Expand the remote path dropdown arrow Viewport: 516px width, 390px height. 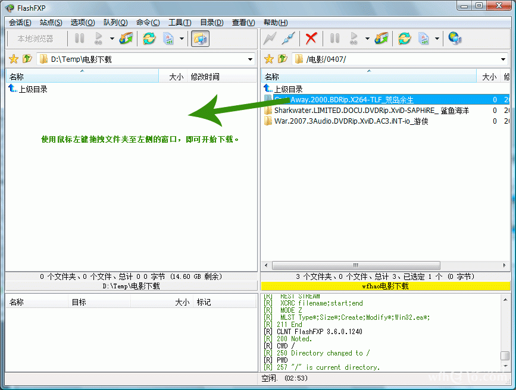pos(503,59)
